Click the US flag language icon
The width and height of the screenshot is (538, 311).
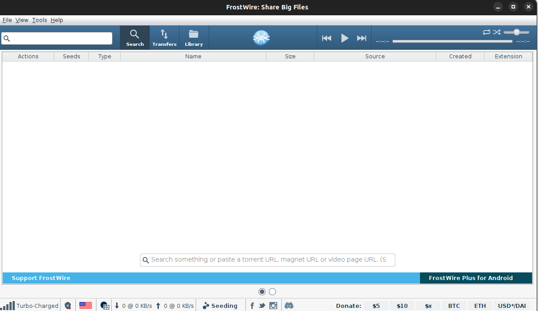click(x=85, y=305)
